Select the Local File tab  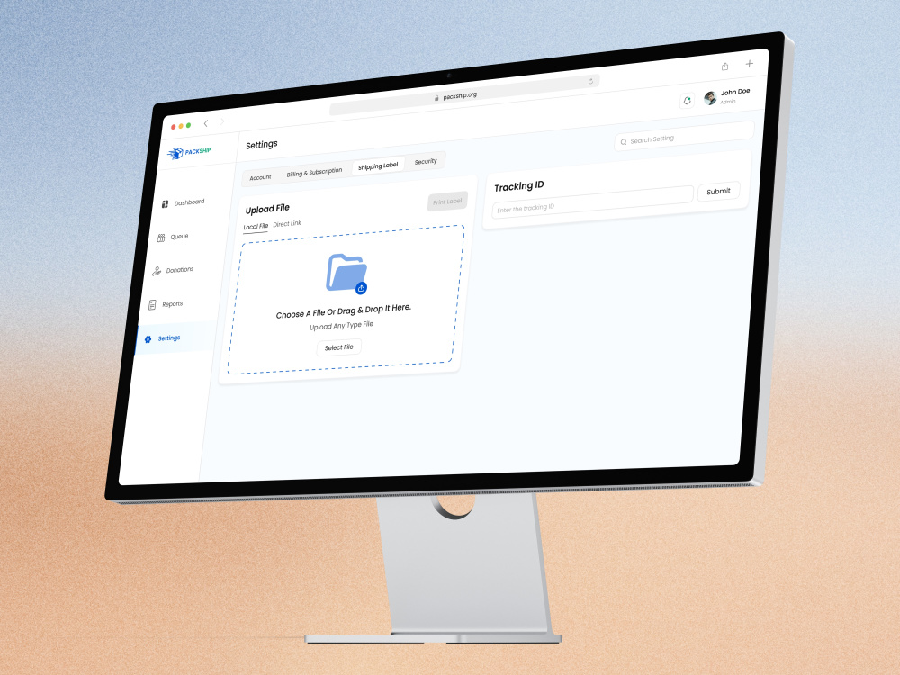pos(256,227)
